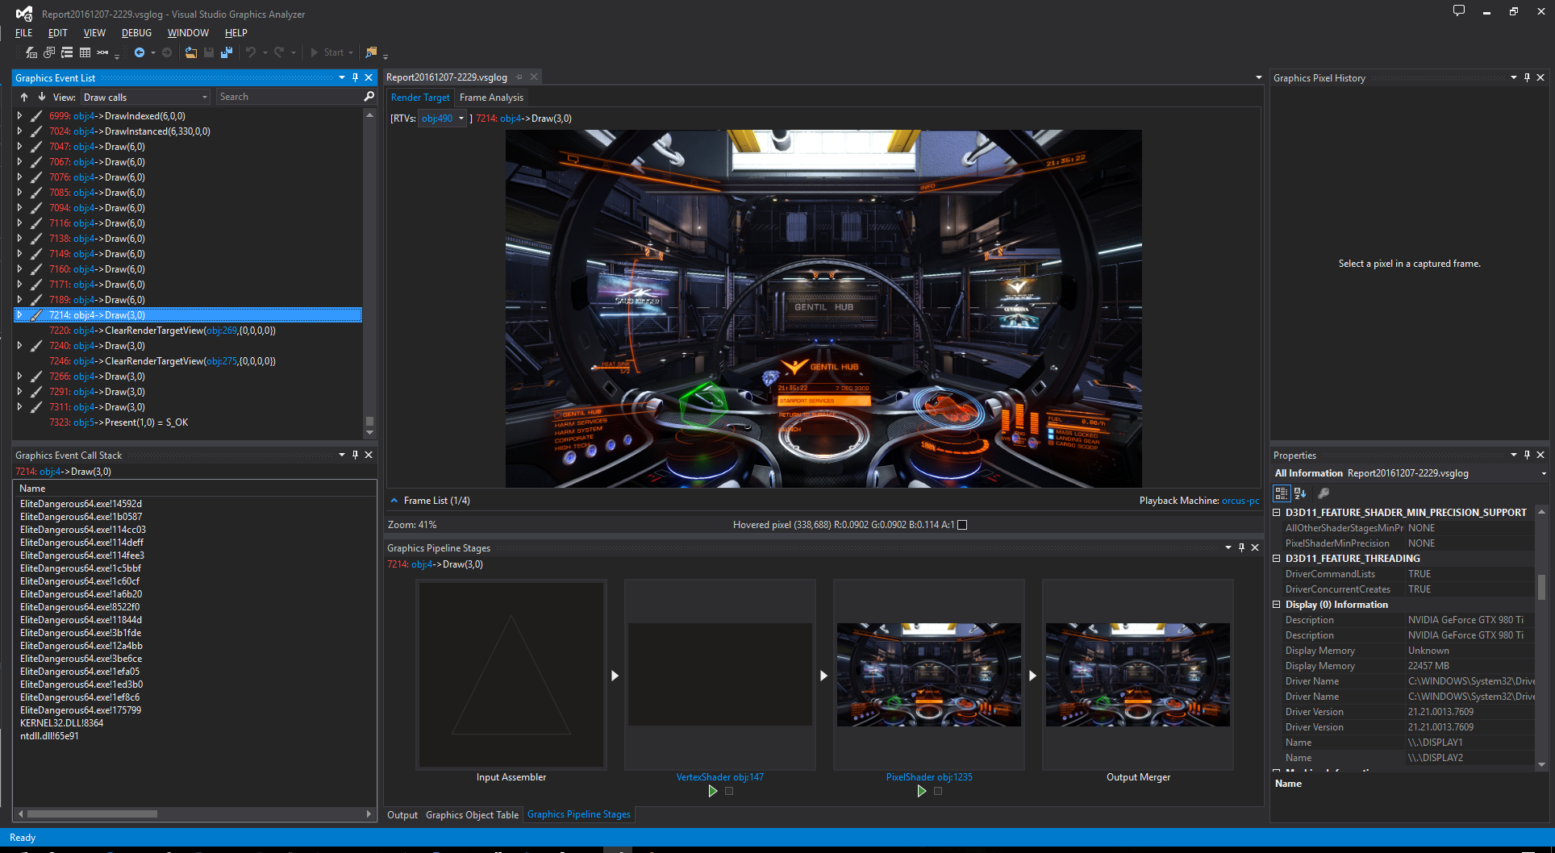This screenshot has width=1555, height=853.
Task: Switch to the Output tab
Action: [402, 814]
